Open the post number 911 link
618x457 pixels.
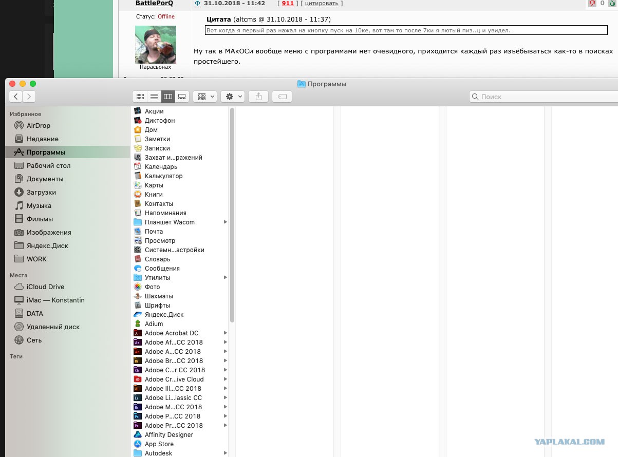[x=288, y=3]
